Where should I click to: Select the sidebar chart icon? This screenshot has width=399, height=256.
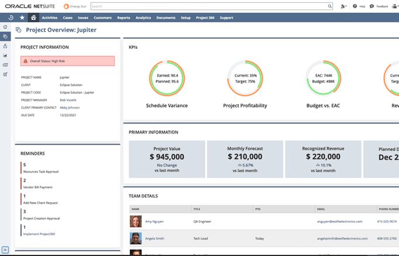5,56
